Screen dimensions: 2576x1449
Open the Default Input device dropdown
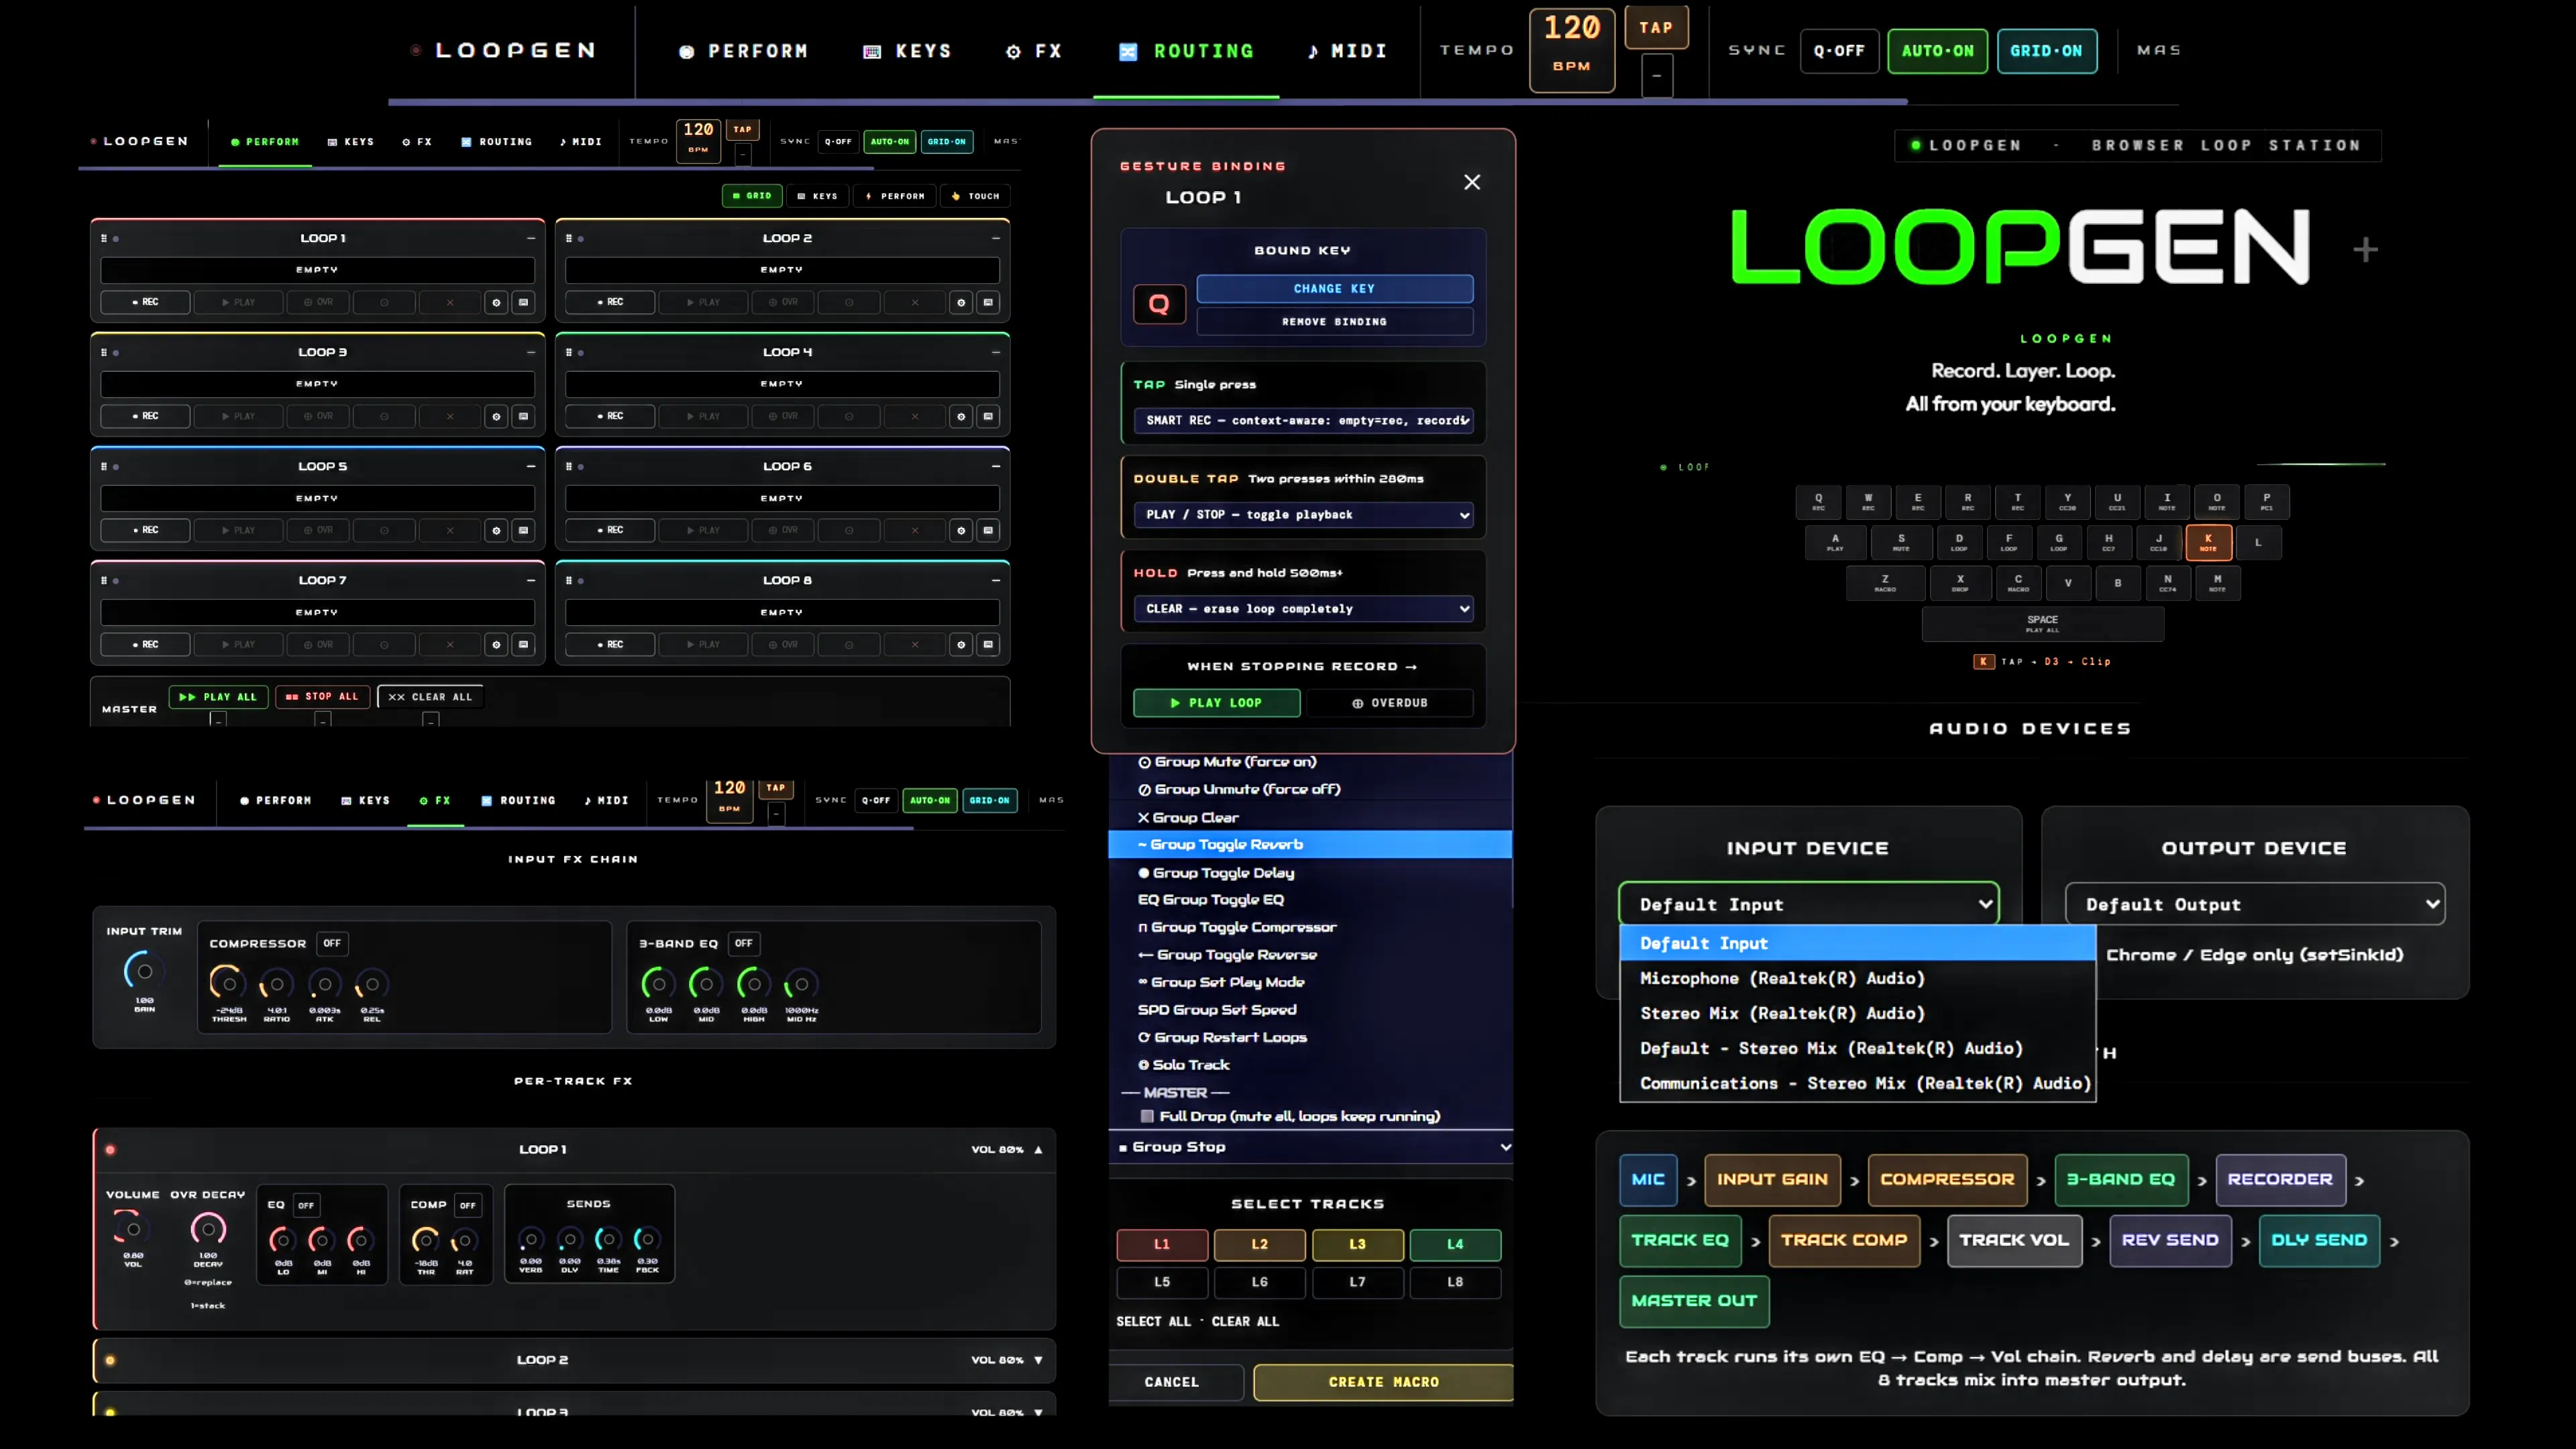click(x=1808, y=904)
